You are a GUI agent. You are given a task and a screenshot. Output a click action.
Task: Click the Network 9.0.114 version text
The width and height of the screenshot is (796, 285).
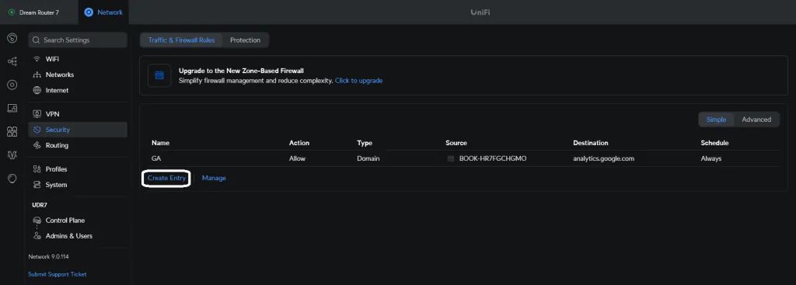(x=48, y=256)
